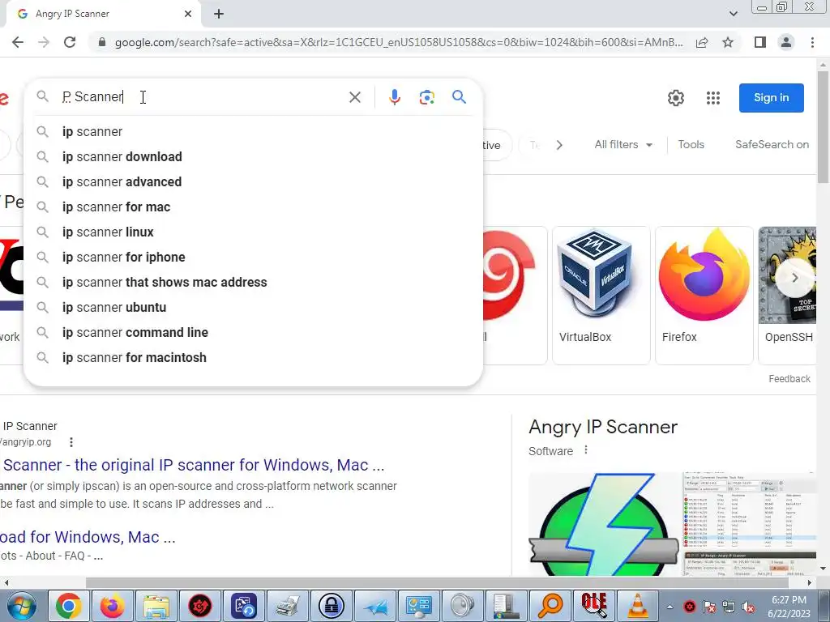Open the Windows Start button
This screenshot has height=622, width=830.
point(22,606)
